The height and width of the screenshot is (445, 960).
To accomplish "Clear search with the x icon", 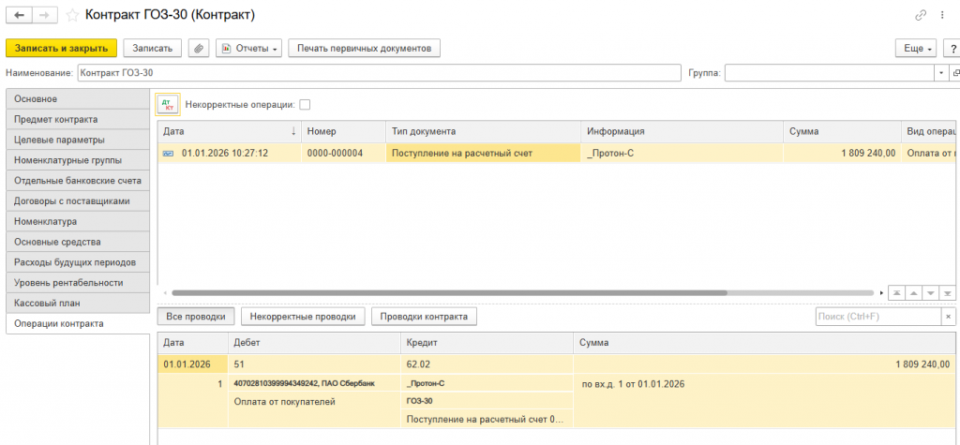I will tap(949, 317).
